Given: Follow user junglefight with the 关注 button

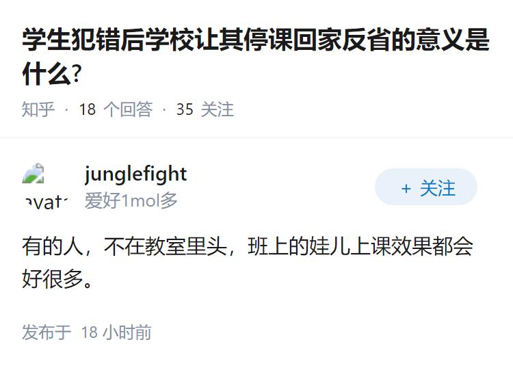Looking at the screenshot, I should 426,187.
